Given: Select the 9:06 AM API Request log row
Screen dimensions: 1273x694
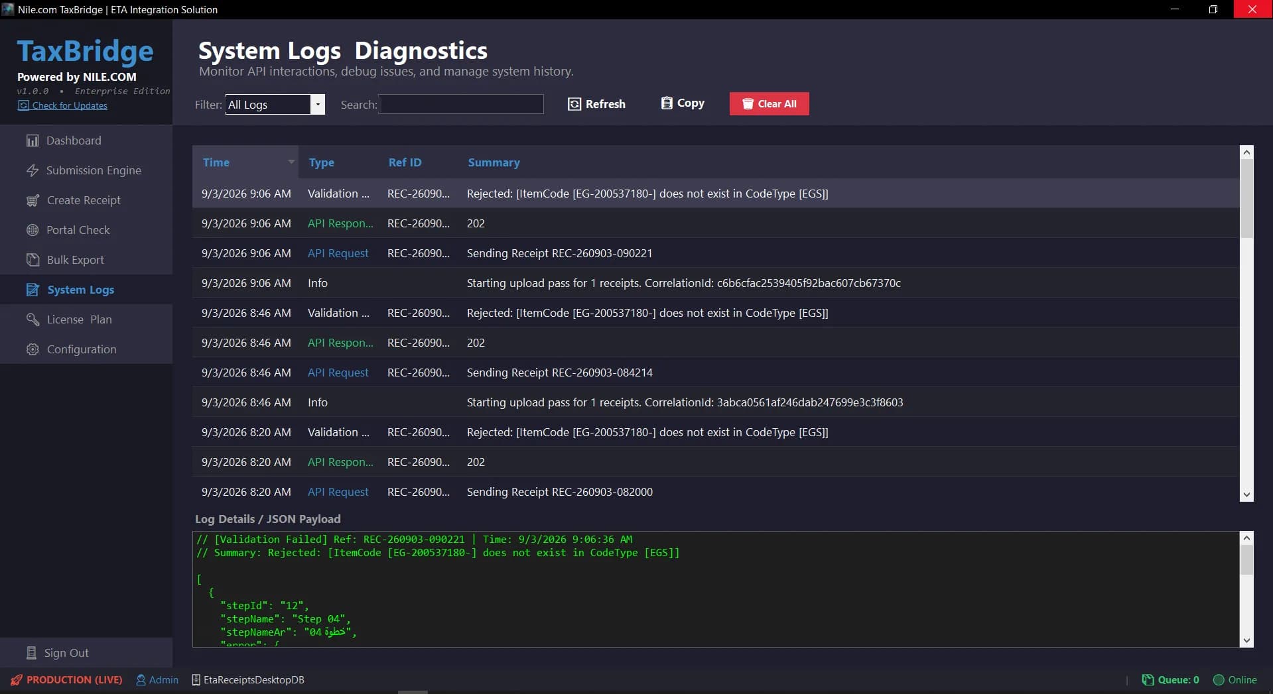Looking at the screenshot, I should coord(715,253).
